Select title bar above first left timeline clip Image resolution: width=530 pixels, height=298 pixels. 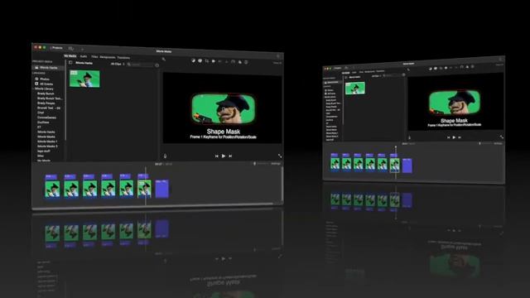click(51, 176)
